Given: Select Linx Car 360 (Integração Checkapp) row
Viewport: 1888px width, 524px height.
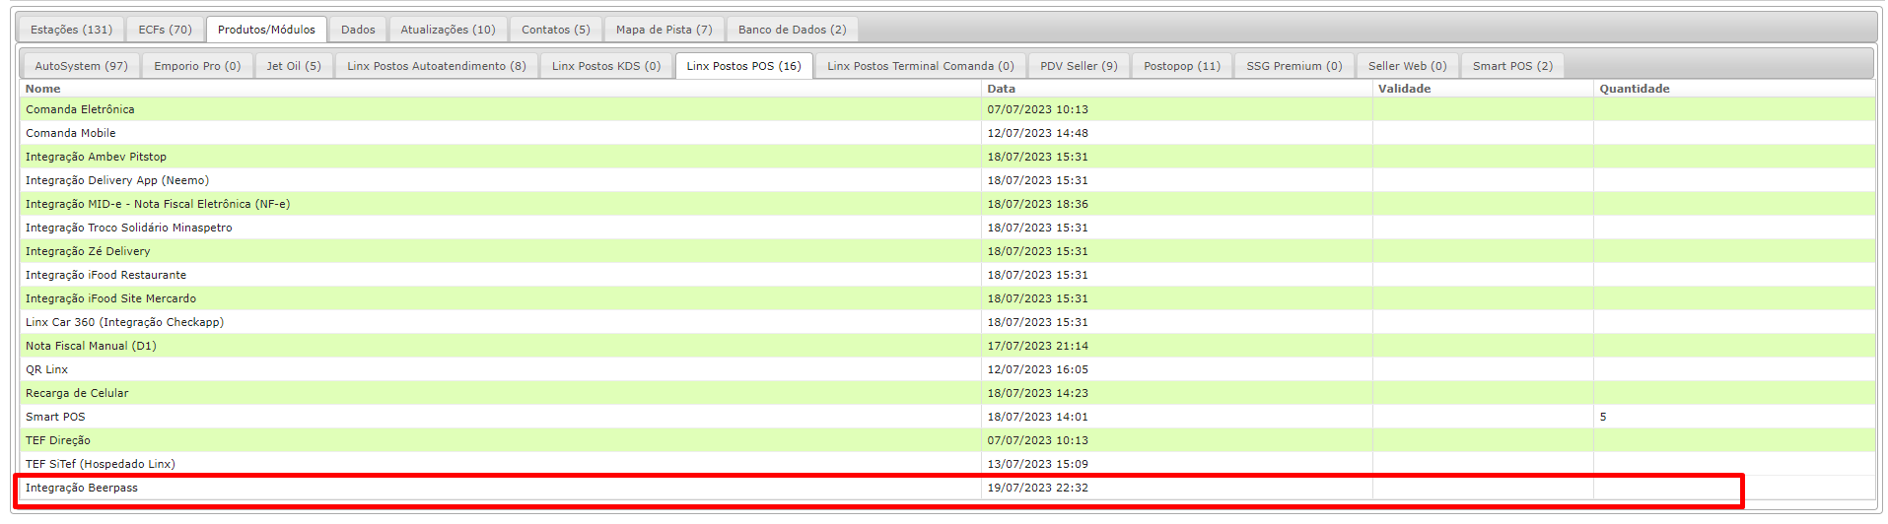Looking at the screenshot, I should (x=947, y=322).
